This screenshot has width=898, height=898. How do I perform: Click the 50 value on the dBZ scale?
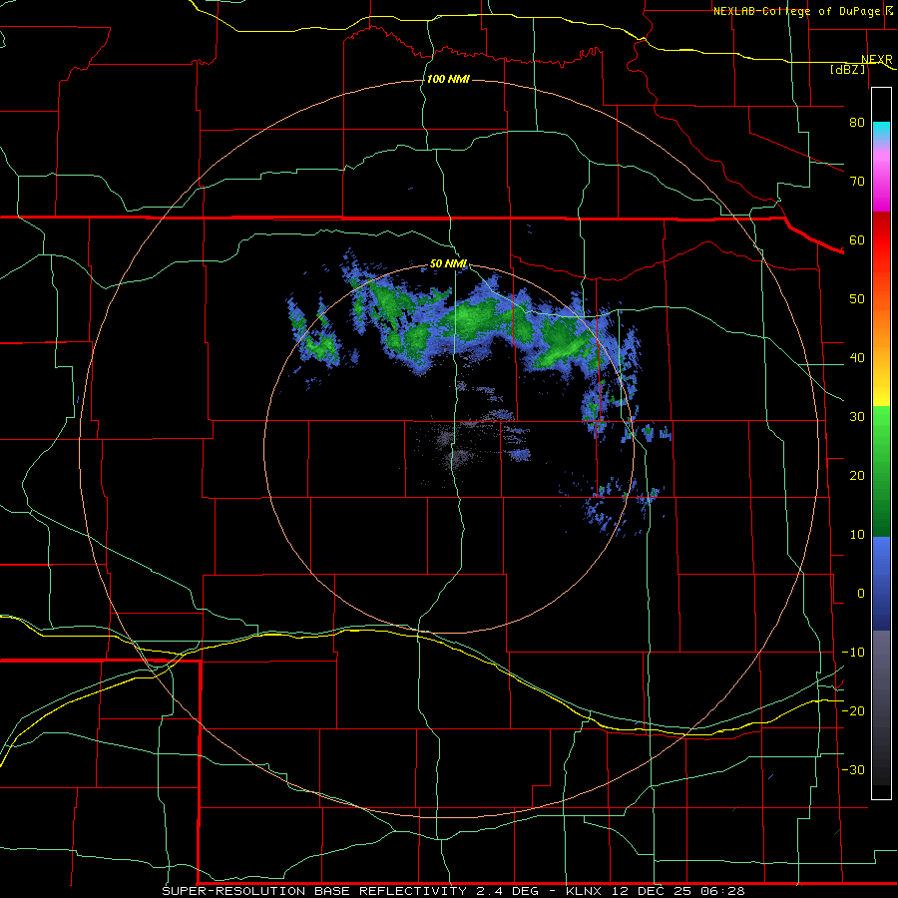(x=857, y=299)
